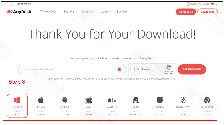The height and width of the screenshot is (125, 224).
Task: Select the Windows download icon
Action: [17, 100]
